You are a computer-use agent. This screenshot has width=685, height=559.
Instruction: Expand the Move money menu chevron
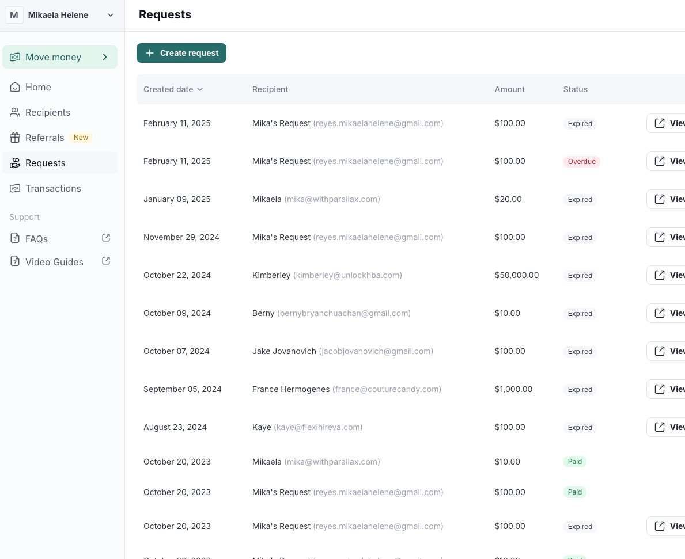click(x=105, y=57)
